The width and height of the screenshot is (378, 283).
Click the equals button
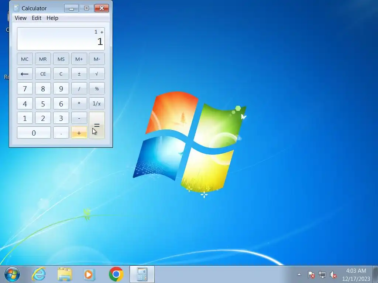97,125
